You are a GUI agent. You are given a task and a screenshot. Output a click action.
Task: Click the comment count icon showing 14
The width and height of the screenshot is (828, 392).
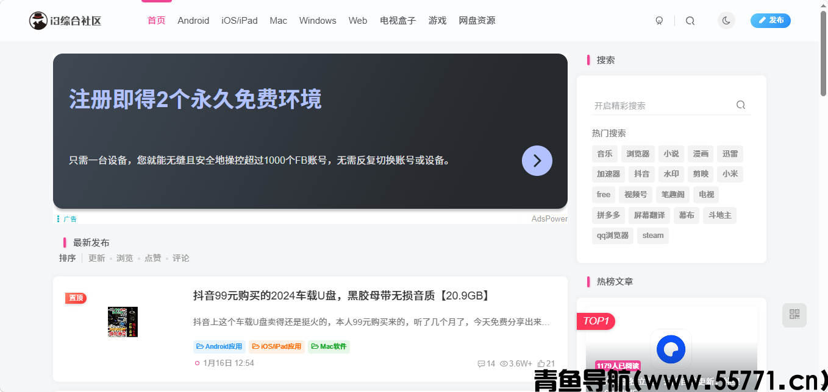coord(482,364)
